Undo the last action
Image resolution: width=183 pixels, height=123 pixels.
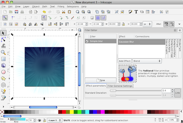point(44,12)
